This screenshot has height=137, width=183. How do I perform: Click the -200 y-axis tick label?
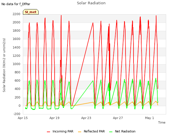coord(17,114)
